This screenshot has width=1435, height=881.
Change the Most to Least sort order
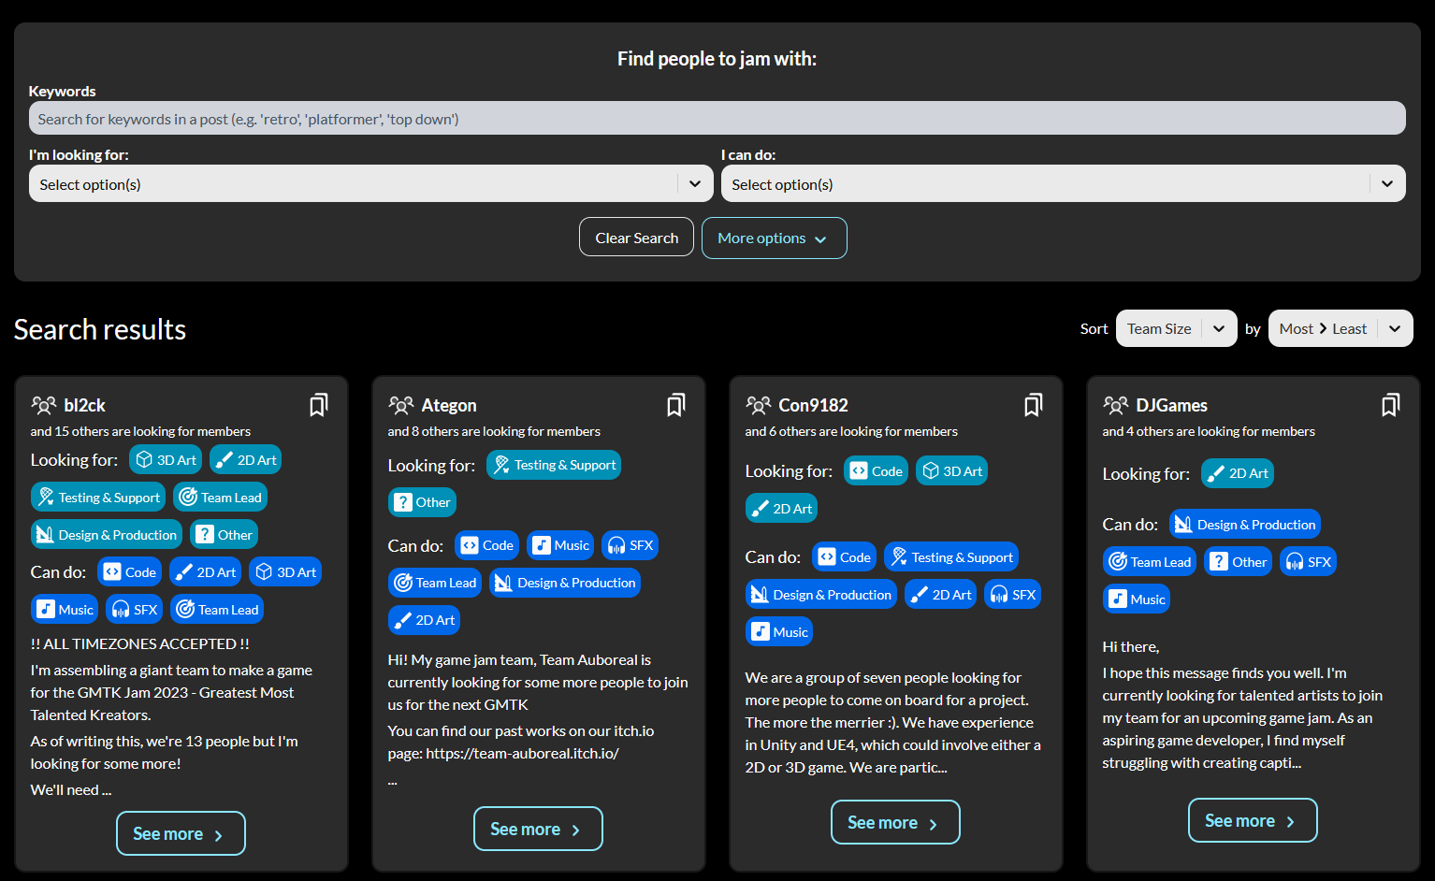(1340, 328)
